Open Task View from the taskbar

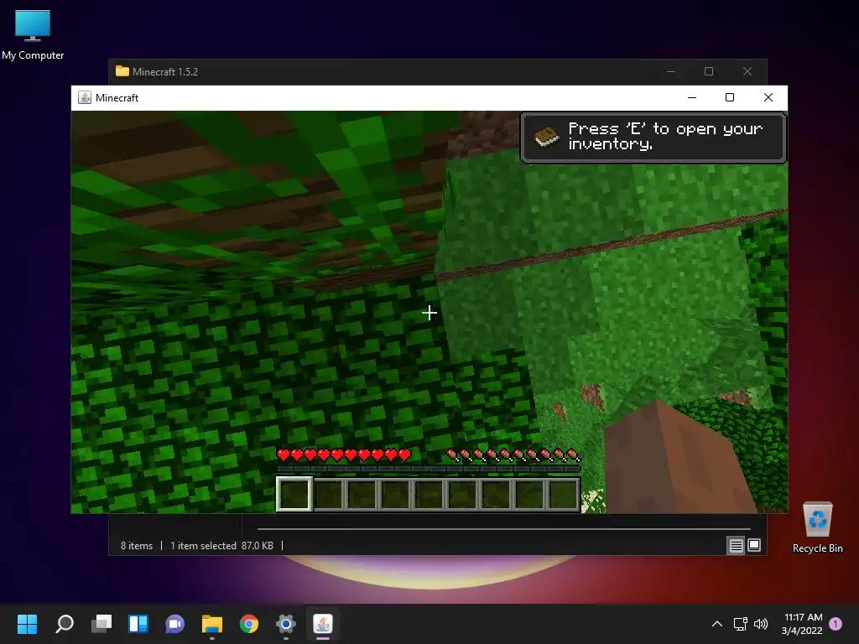coord(102,624)
